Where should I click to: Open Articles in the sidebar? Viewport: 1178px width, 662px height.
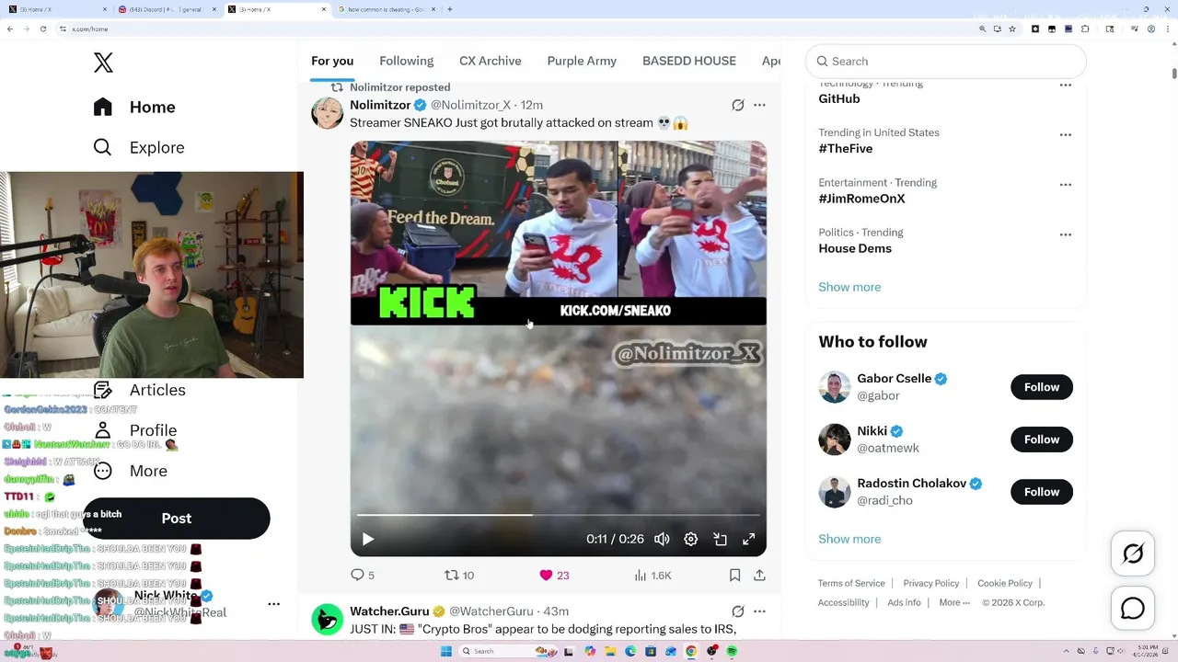[140, 390]
